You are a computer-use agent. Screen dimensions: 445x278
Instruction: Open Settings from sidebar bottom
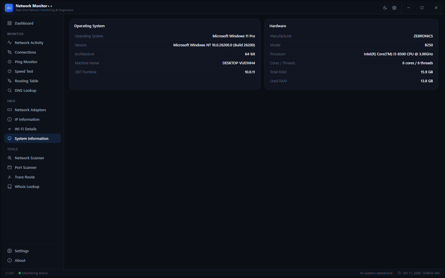click(x=32, y=251)
